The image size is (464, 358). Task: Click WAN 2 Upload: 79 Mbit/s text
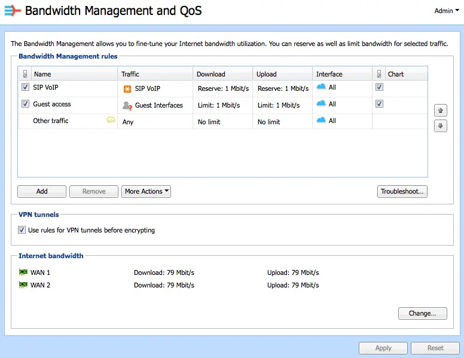pyautogui.click(x=293, y=285)
